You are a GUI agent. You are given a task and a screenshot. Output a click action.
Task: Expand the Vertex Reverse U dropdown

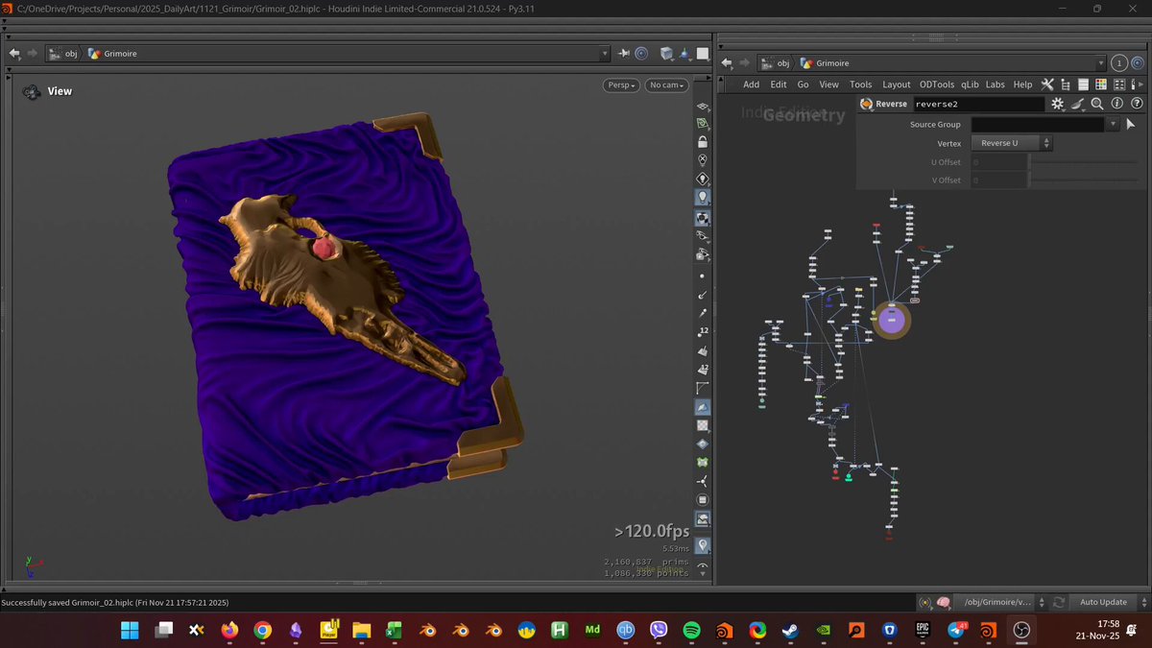tap(1012, 143)
